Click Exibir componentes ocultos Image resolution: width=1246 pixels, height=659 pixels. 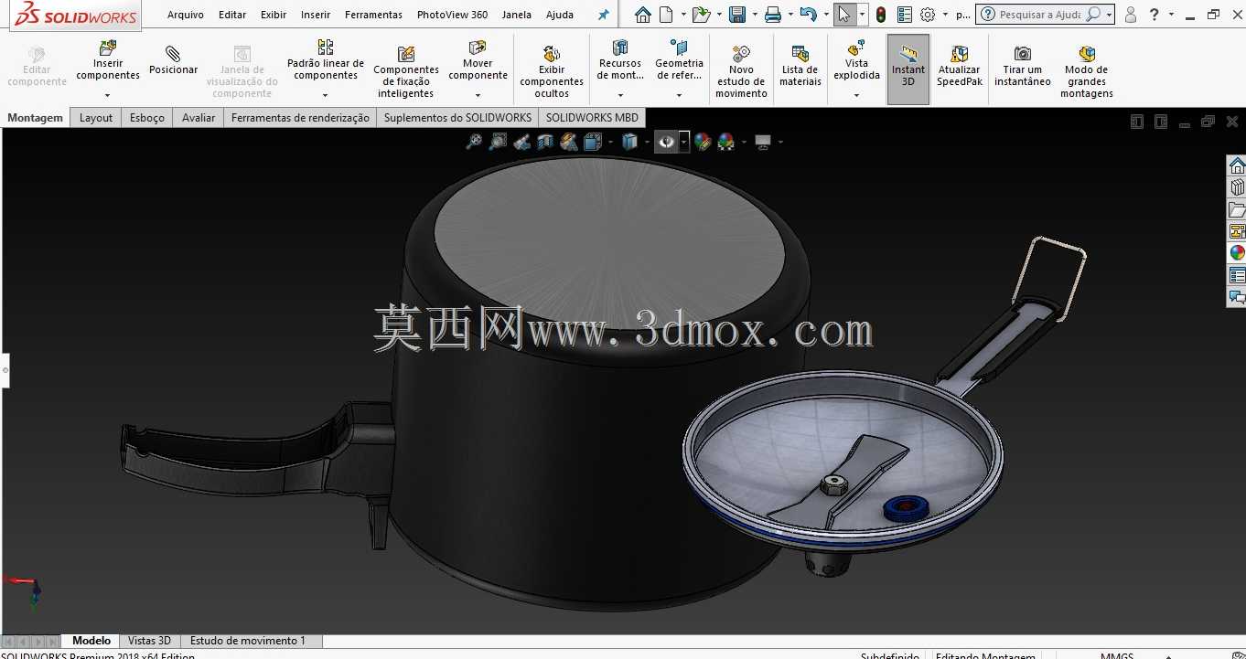click(x=552, y=71)
